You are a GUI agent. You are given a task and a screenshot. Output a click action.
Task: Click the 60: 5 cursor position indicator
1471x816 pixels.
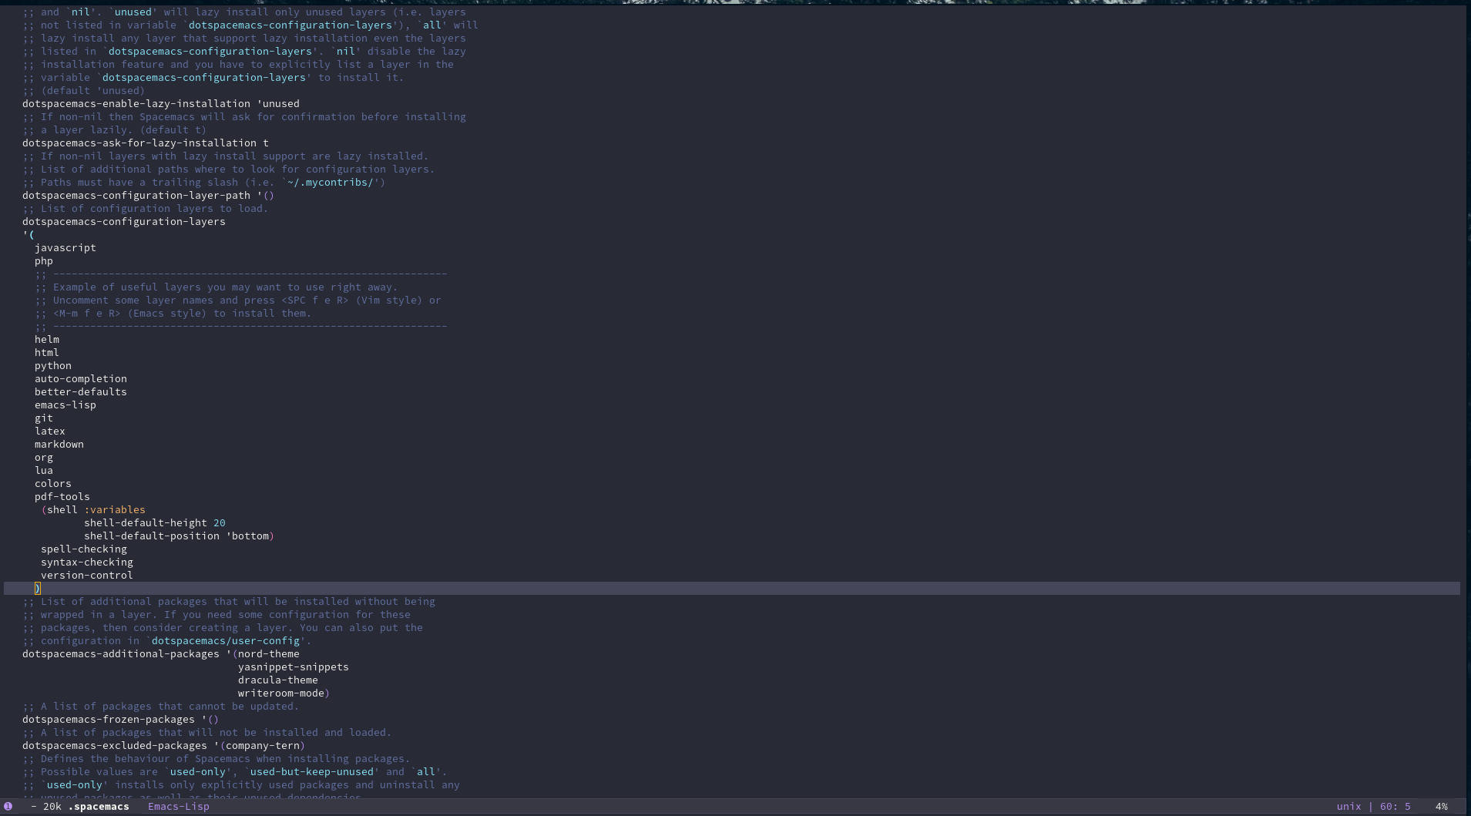pyautogui.click(x=1395, y=806)
